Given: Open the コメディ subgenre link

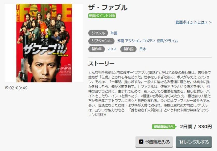Looking at the screenshot, I should 149,41.
